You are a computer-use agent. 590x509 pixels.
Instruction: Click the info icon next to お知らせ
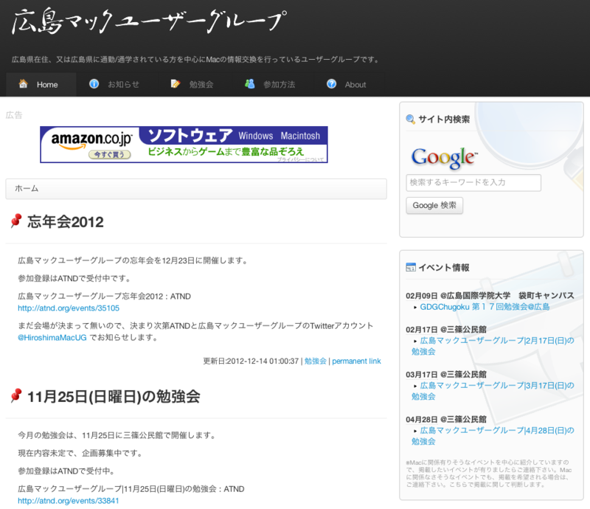94,85
